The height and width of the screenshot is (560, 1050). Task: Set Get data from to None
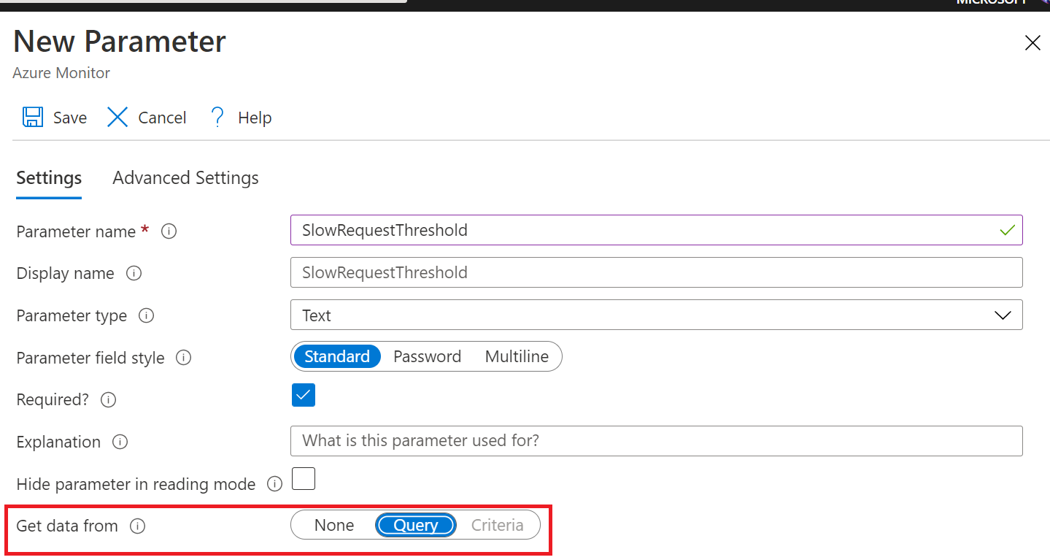(333, 524)
